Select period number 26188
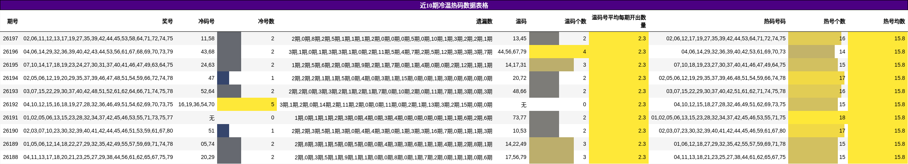The image size is (908, 164). tap(10, 157)
